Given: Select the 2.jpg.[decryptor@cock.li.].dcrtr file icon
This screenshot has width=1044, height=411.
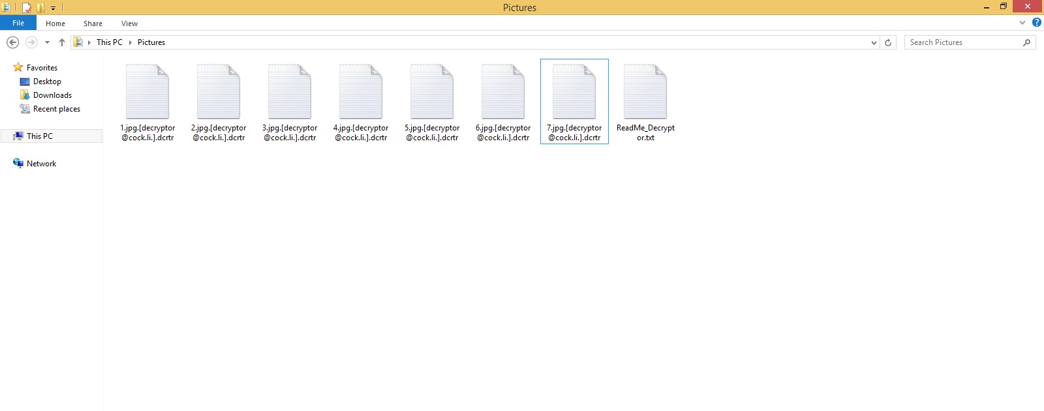Looking at the screenshot, I should pyautogui.click(x=219, y=91).
